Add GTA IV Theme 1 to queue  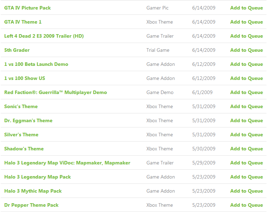246,22
